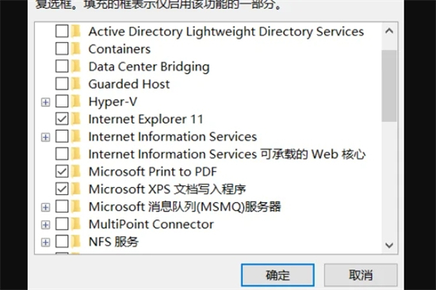Confirm with the 确定 button
This screenshot has width=436, height=290.
click(x=277, y=275)
